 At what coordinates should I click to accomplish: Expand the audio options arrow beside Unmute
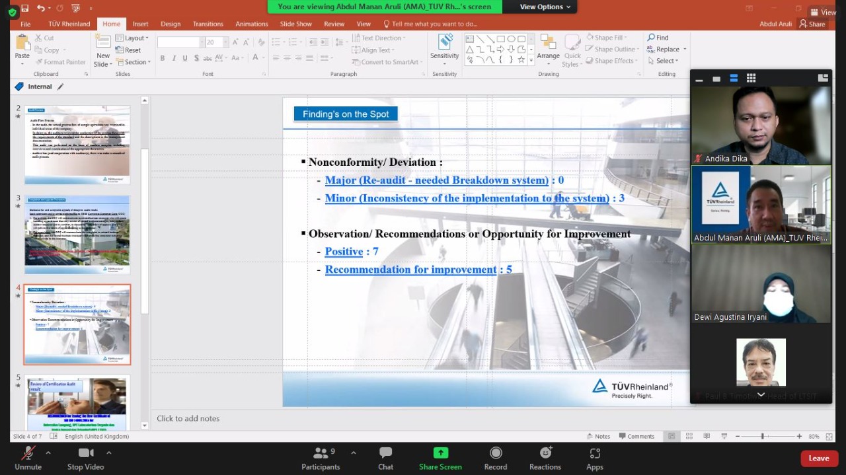tap(48, 453)
